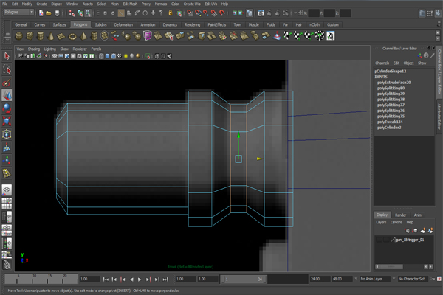Image resolution: width=443 pixels, height=295 pixels.
Task: Select the arrow Select Tool in toolbox
Action: [x=7, y=56]
